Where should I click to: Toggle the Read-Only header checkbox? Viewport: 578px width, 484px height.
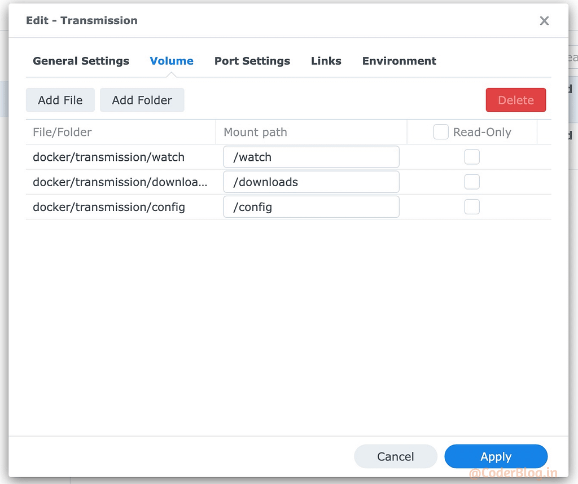(440, 132)
